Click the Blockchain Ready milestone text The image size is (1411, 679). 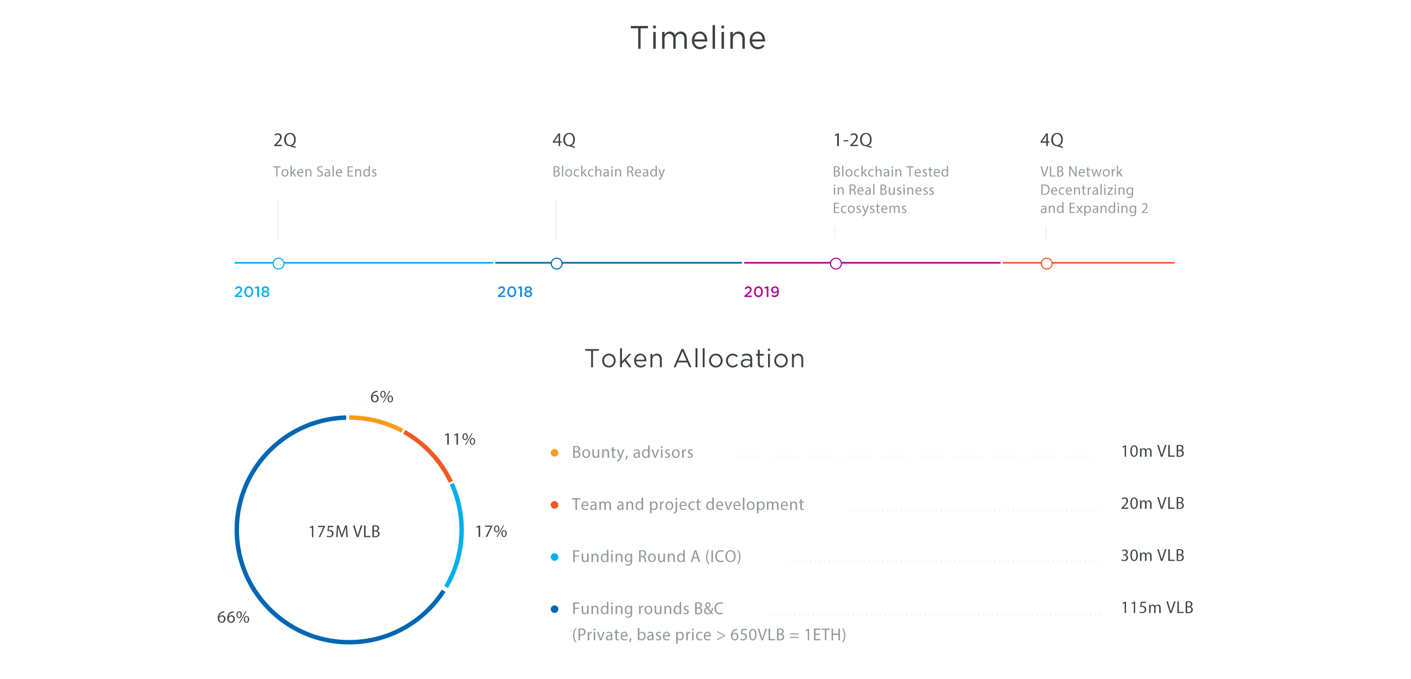609,172
